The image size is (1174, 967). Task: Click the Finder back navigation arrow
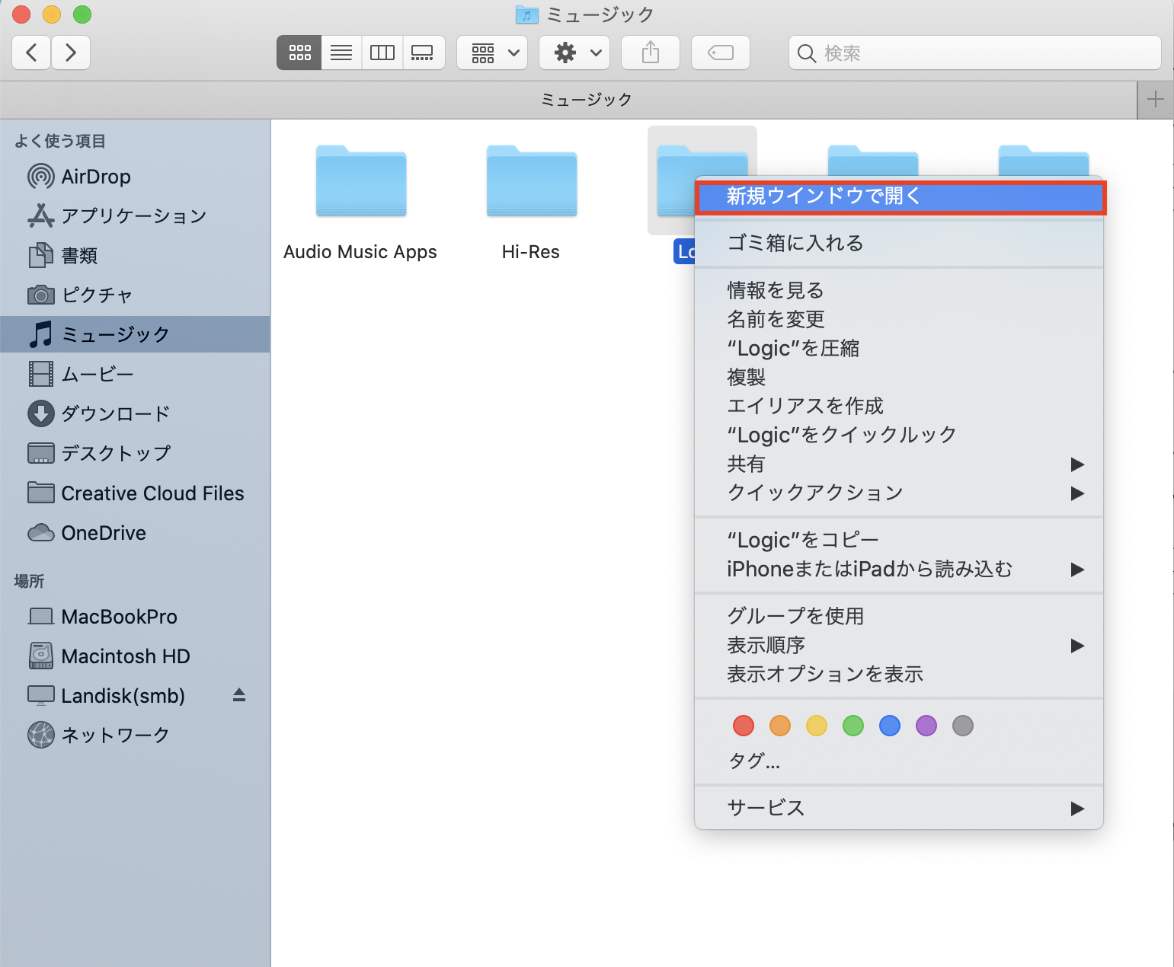[x=32, y=53]
